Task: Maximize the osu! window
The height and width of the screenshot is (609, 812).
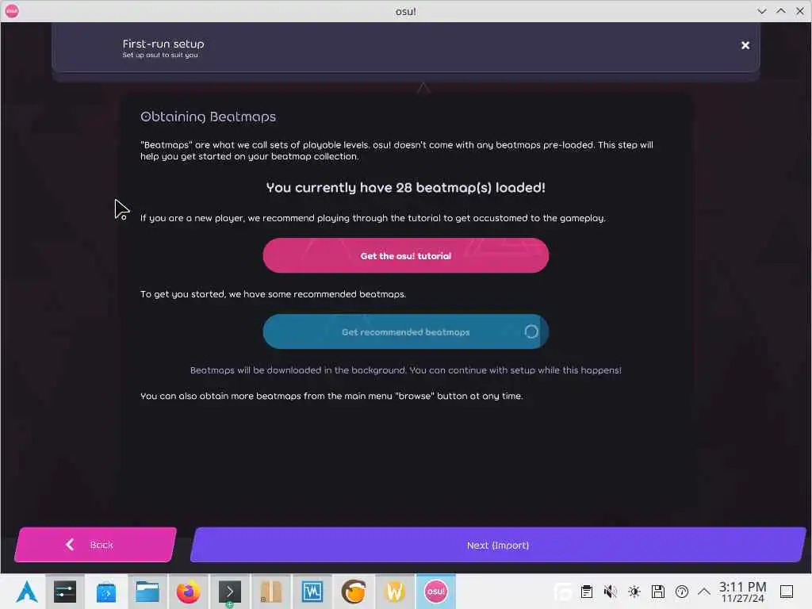Action: pos(781,11)
